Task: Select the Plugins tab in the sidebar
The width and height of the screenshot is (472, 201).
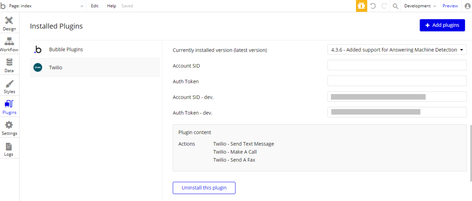Action: coord(9,107)
